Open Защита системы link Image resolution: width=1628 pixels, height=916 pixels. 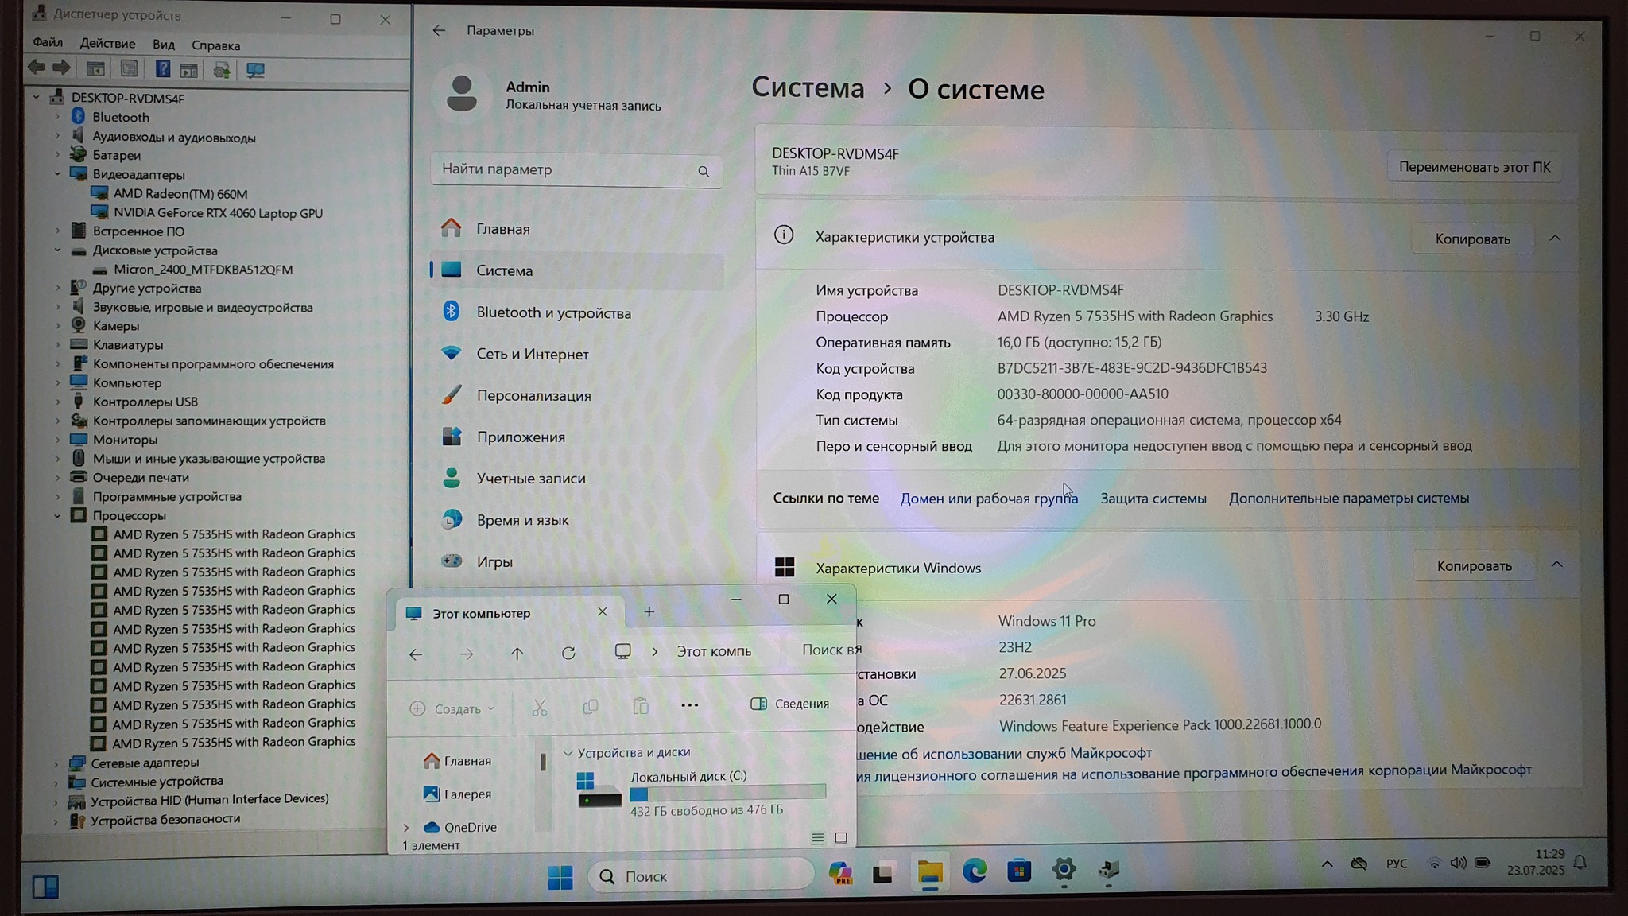[x=1153, y=499]
